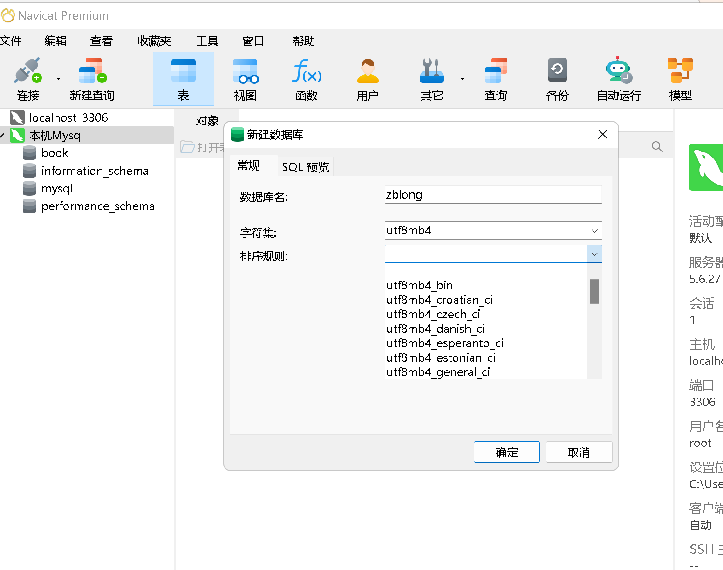Viewport: 723px width, 570px height.
Task: Expand the 其它 dropdown arrow
Action: click(x=462, y=79)
